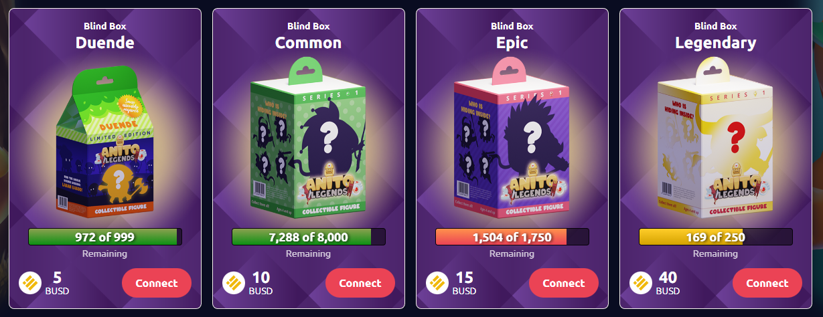
Task: Click the BUSD coin icon on Epic card
Action: 437,283
